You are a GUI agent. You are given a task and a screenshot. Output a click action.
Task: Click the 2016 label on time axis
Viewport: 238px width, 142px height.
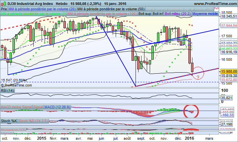tap(189, 138)
